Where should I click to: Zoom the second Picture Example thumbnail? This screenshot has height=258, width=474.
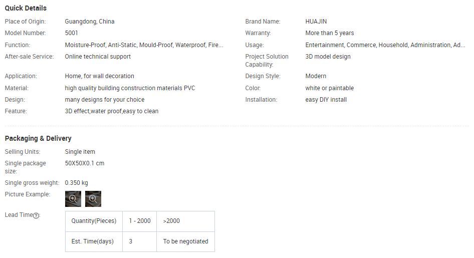93,199
